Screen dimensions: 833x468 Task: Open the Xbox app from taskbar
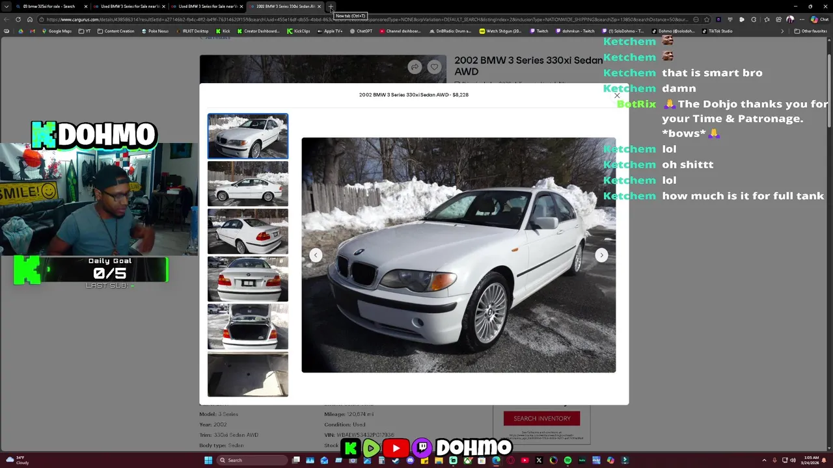pyautogui.click(x=467, y=460)
